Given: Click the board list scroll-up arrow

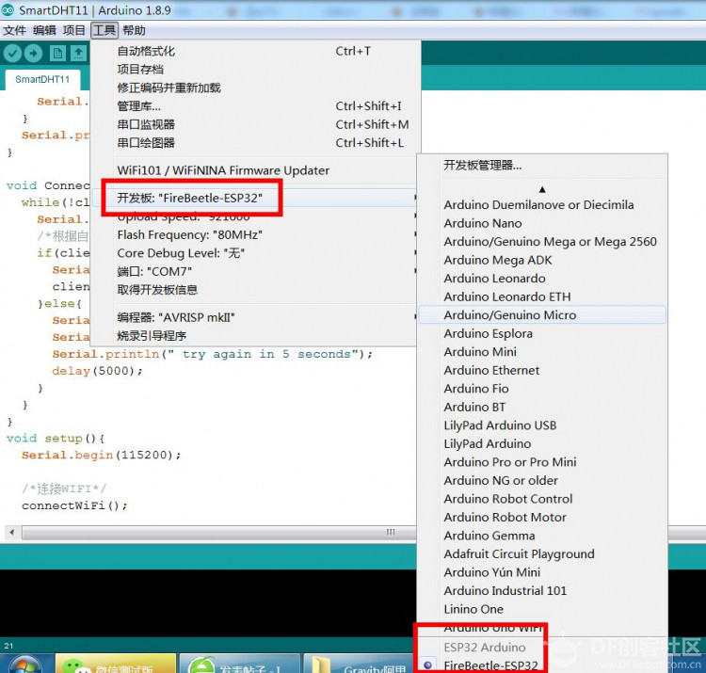Looking at the screenshot, I should point(542,189).
